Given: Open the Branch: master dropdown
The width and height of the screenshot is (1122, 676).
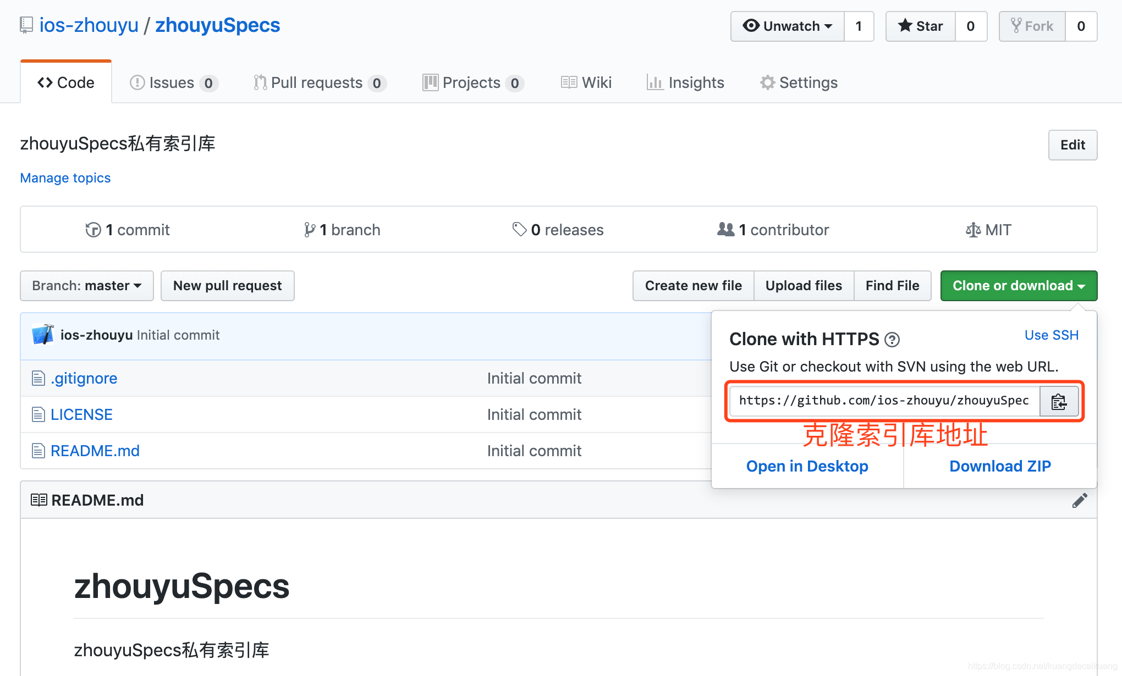Looking at the screenshot, I should pyautogui.click(x=87, y=286).
